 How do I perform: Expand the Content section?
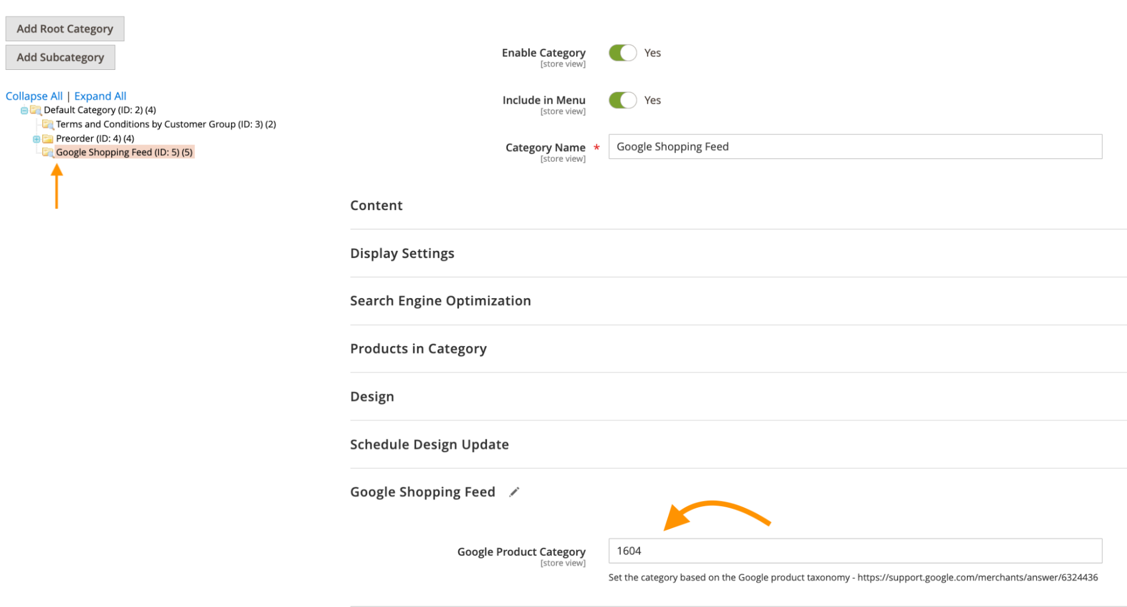click(x=376, y=206)
